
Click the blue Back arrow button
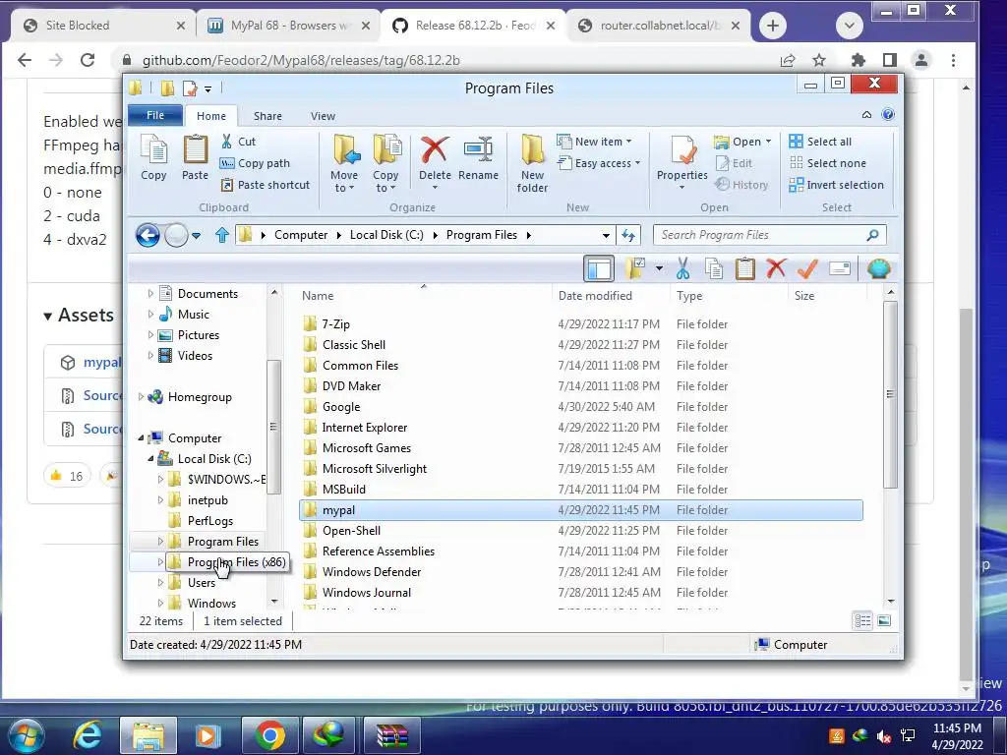[148, 235]
